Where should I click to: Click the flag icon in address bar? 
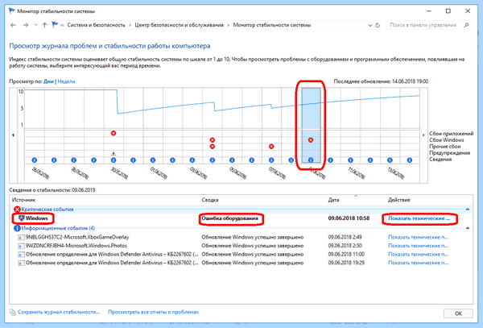(55, 25)
